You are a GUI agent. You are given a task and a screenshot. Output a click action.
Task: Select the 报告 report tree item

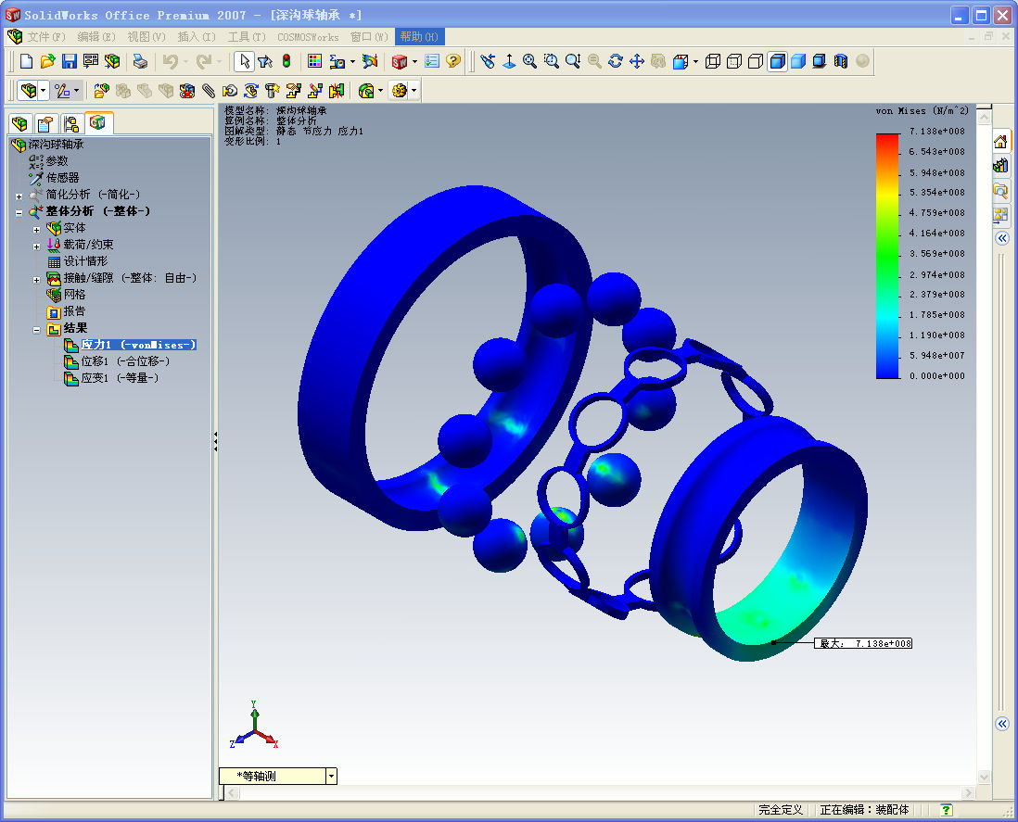pos(75,311)
